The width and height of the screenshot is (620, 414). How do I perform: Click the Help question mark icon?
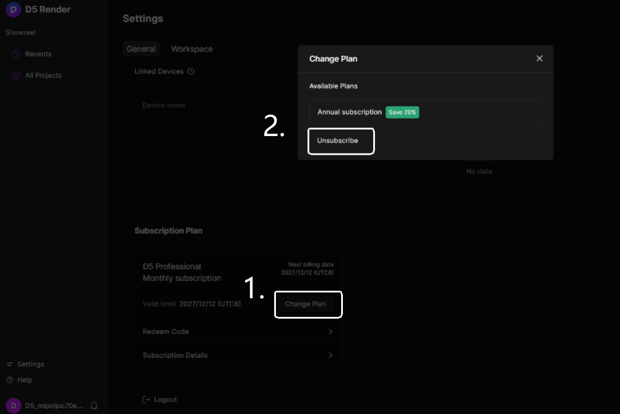[x=10, y=380]
